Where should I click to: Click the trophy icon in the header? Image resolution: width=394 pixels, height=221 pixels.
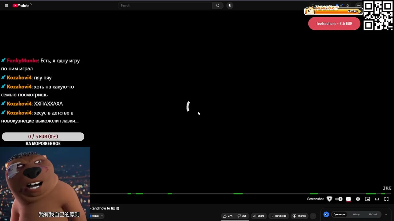point(348,6)
